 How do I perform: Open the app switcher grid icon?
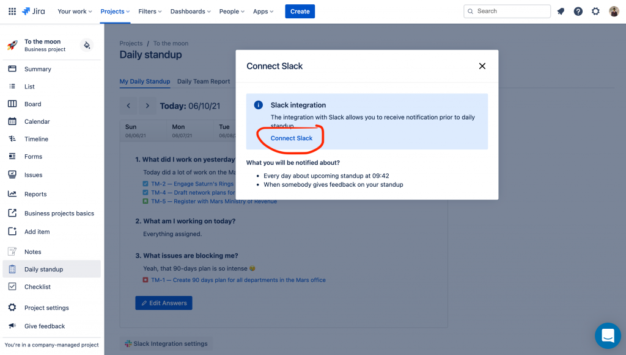(12, 11)
